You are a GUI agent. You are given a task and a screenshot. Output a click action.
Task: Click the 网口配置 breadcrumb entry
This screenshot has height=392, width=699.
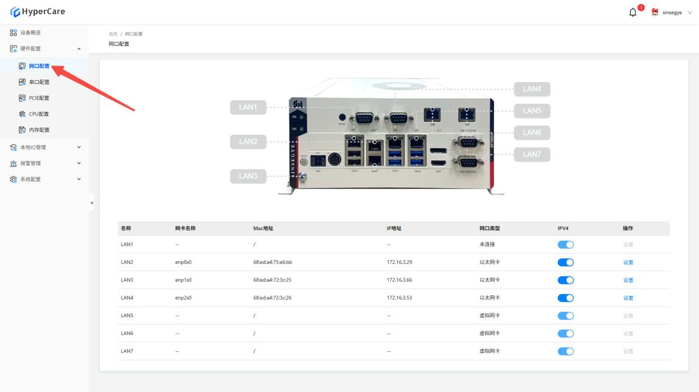(x=134, y=34)
